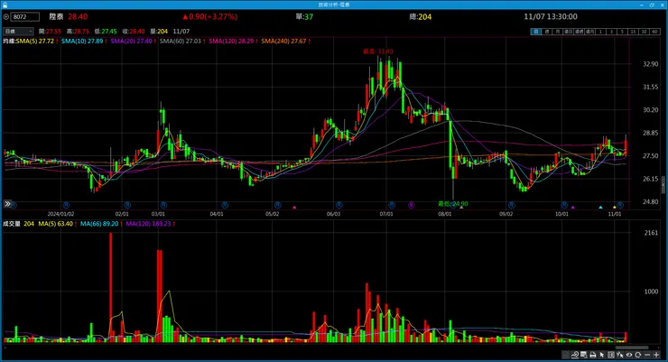Viewport: 668px width, 362px height.
Task: Open the indicator settings icon with underline
Action: pos(575,355)
